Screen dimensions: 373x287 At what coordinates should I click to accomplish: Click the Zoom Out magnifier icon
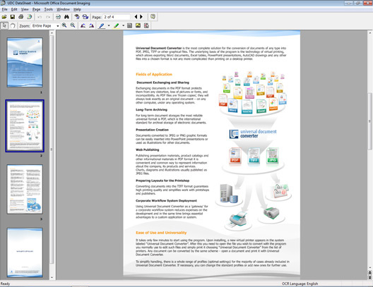coord(73,25)
